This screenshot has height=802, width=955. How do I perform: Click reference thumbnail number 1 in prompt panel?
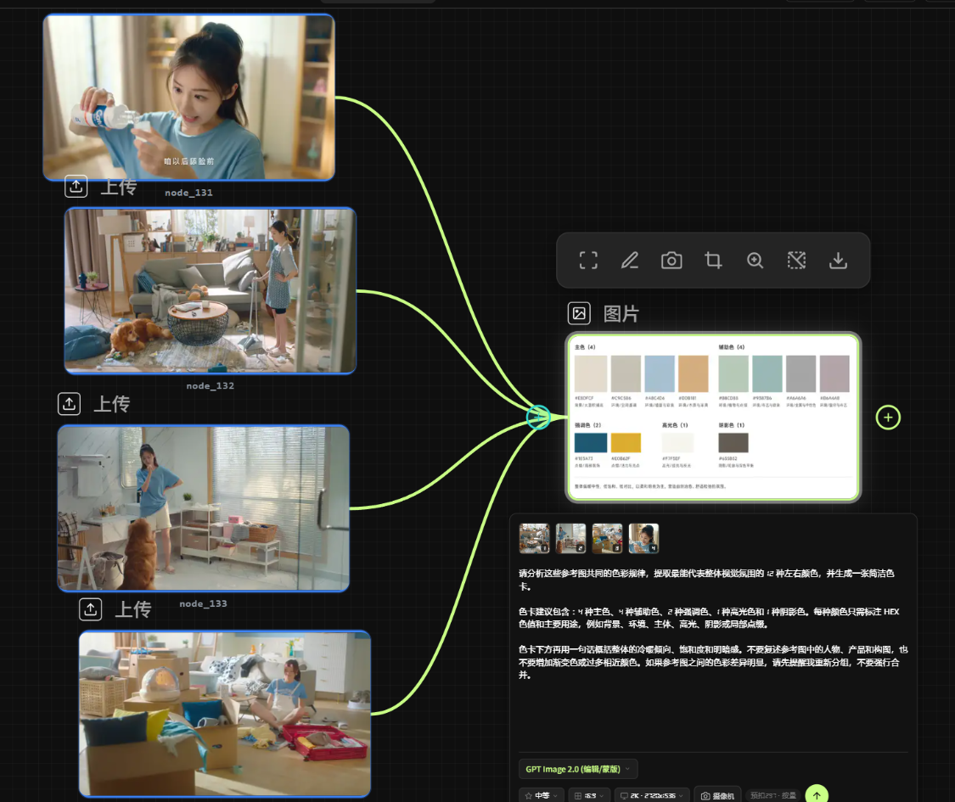coord(534,538)
